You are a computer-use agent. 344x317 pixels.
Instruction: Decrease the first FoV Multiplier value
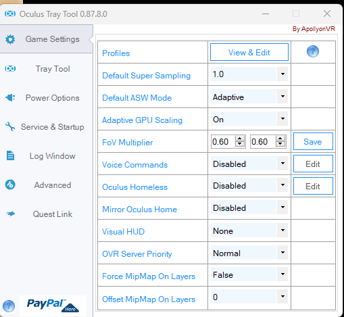[x=240, y=144]
